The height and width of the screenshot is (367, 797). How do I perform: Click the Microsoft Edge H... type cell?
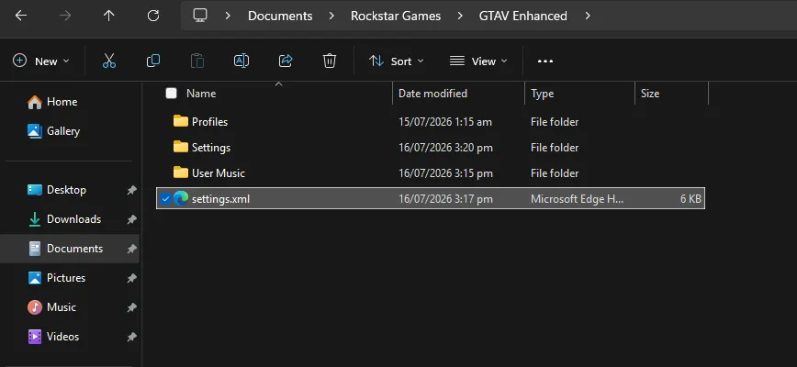click(x=577, y=199)
